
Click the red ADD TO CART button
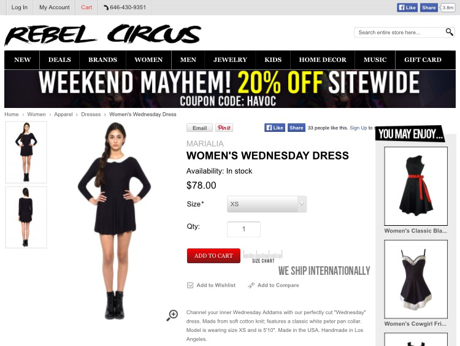(x=213, y=256)
